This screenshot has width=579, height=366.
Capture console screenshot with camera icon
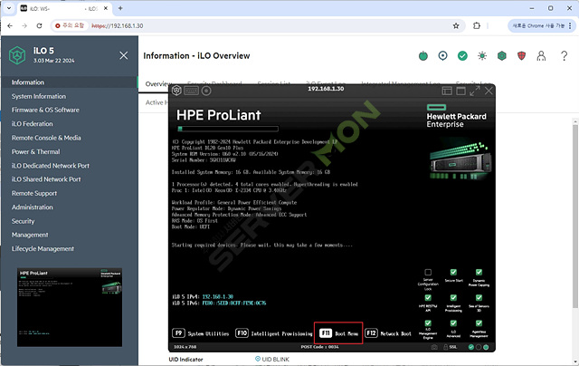pyautogui.click(x=434, y=347)
